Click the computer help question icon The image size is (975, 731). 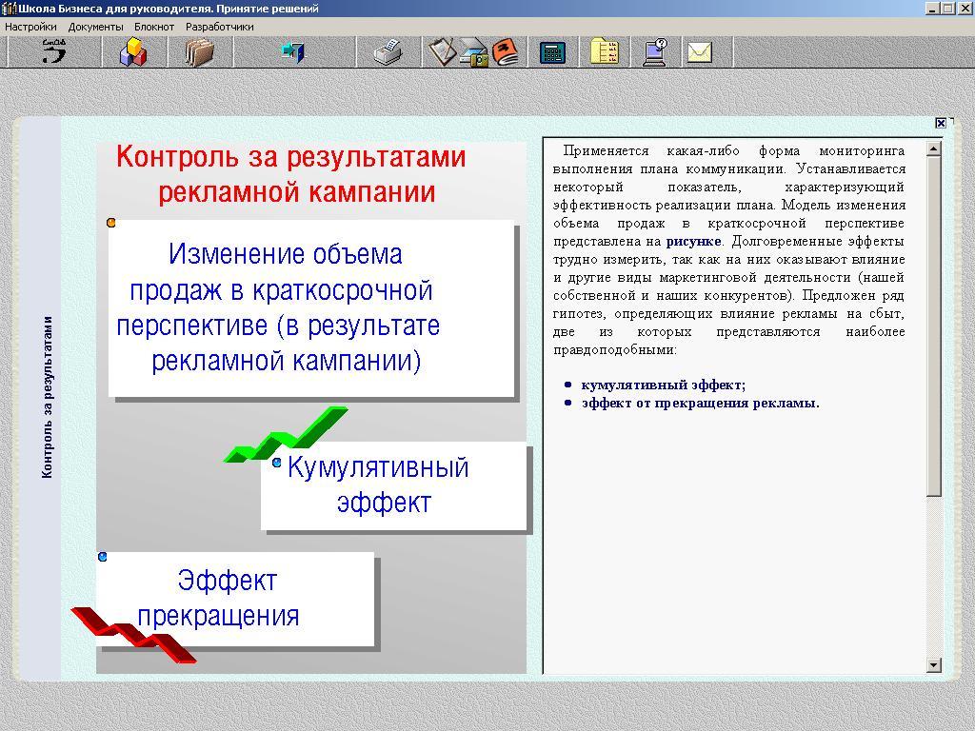[x=655, y=52]
